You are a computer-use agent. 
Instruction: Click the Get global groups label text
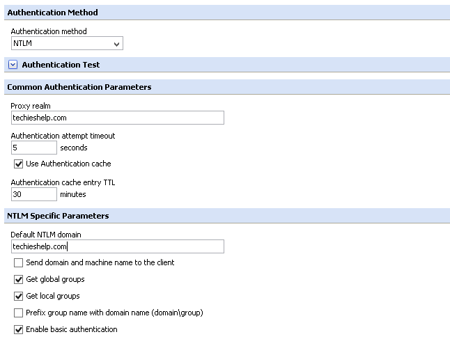[x=56, y=279]
